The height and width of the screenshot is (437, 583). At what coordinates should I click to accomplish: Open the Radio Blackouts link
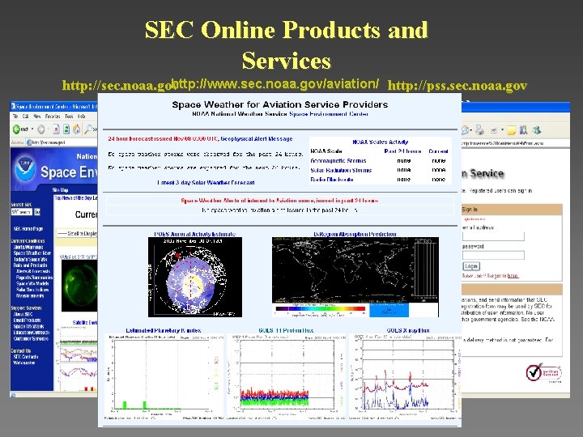tap(332, 179)
